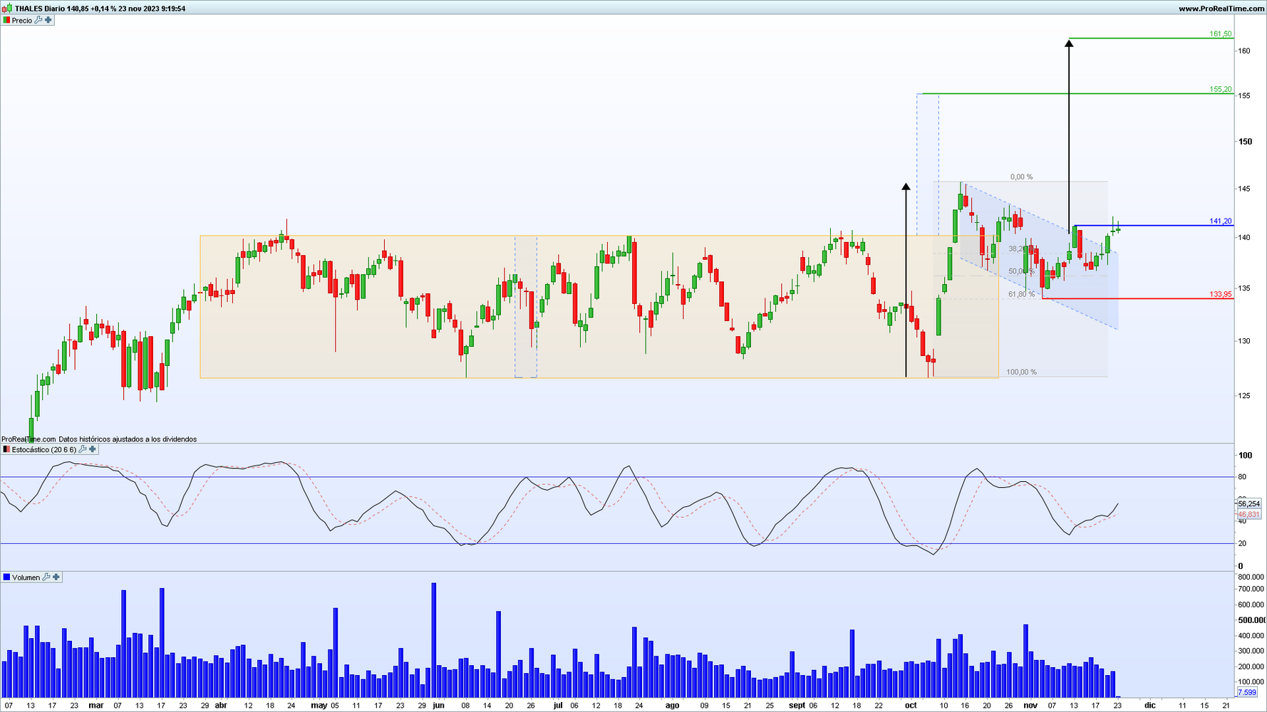Screen dimensions: 1267x712
Task: Open Volumen wrench configuration icon
Action: [x=46, y=577]
